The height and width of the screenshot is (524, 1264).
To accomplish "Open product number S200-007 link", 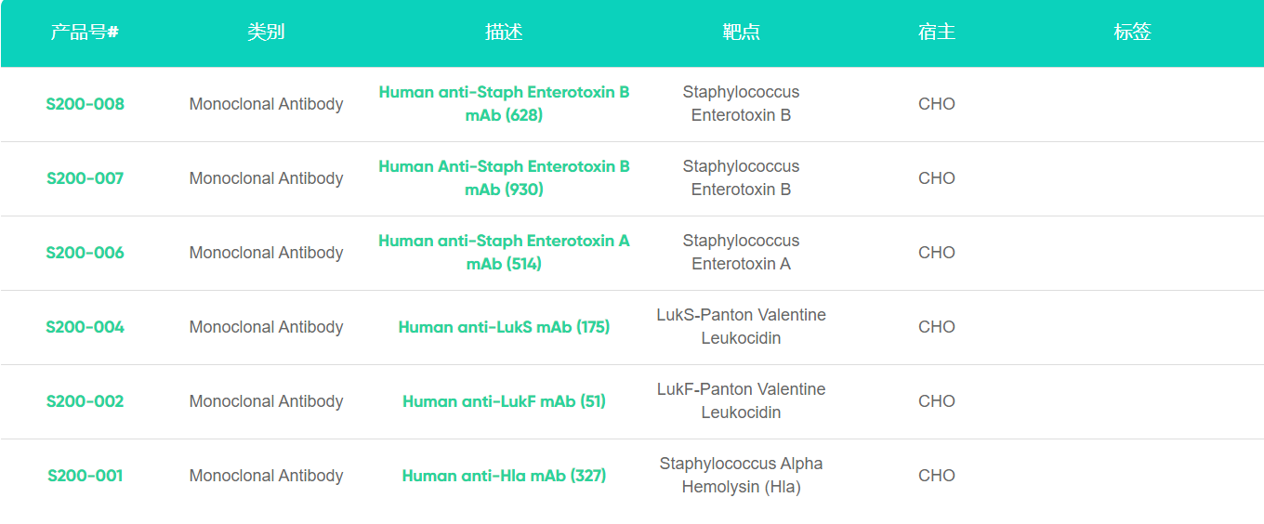I will tap(85, 178).
